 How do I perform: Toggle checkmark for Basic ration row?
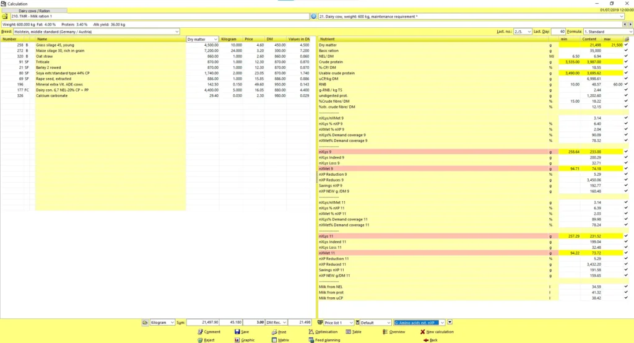point(627,51)
